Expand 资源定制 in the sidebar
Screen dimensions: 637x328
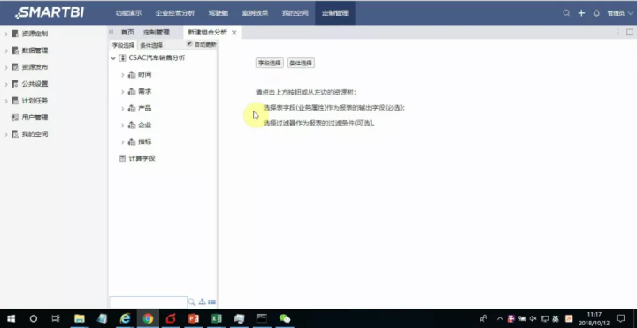pyautogui.click(x=6, y=34)
